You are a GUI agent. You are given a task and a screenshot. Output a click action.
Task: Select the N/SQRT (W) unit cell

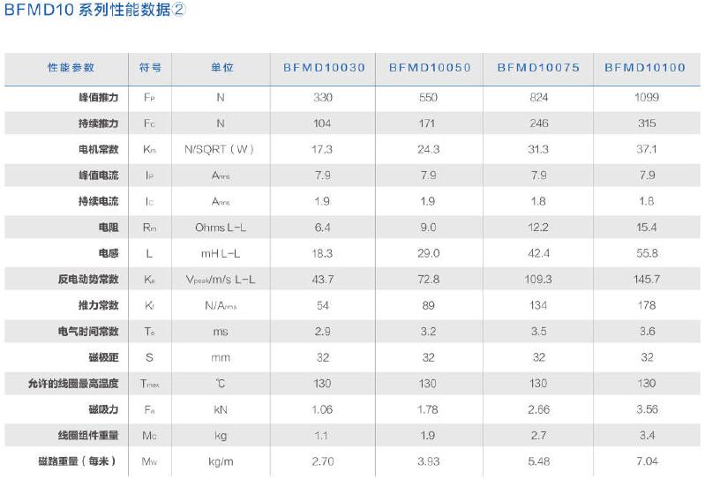coord(219,150)
